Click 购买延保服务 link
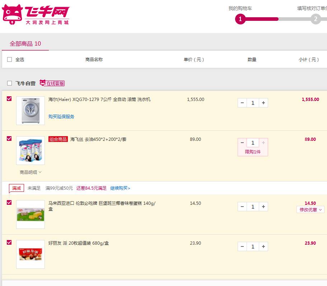 coord(61,116)
